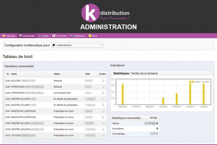This screenshot has height=145, width=217.
Task: Click the 'Total' column header
Action: [87, 74]
